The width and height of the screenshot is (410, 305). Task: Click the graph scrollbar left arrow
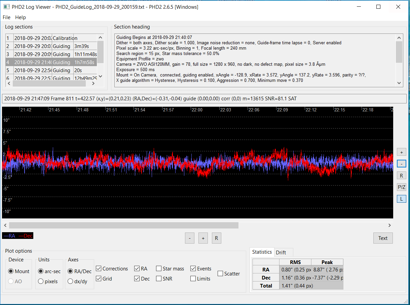(5, 225)
